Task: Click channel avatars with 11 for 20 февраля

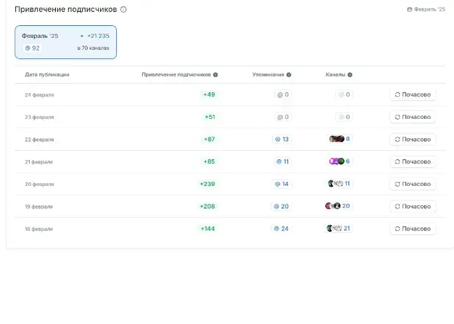Action: point(339,183)
